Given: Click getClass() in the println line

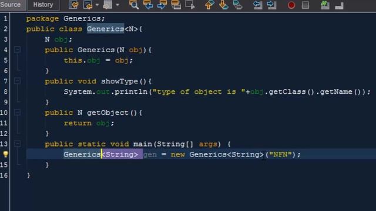Looking at the screenshot, I should point(291,91).
